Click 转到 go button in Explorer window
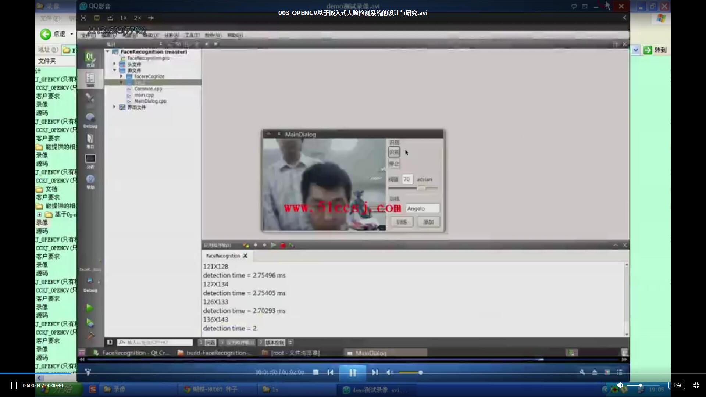Viewport: 706px width, 397px height. (x=655, y=50)
